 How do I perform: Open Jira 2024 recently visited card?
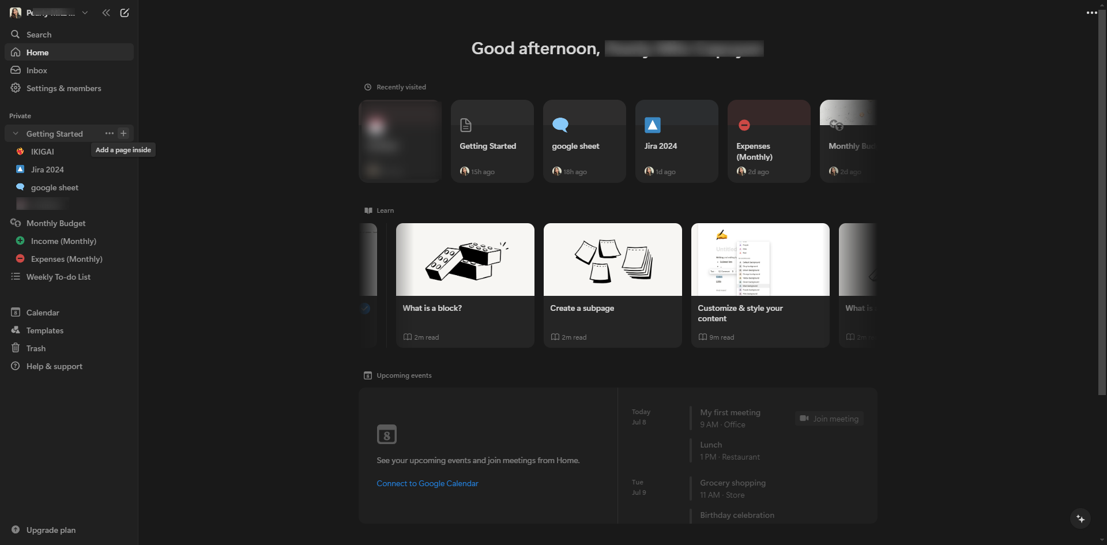coord(677,141)
